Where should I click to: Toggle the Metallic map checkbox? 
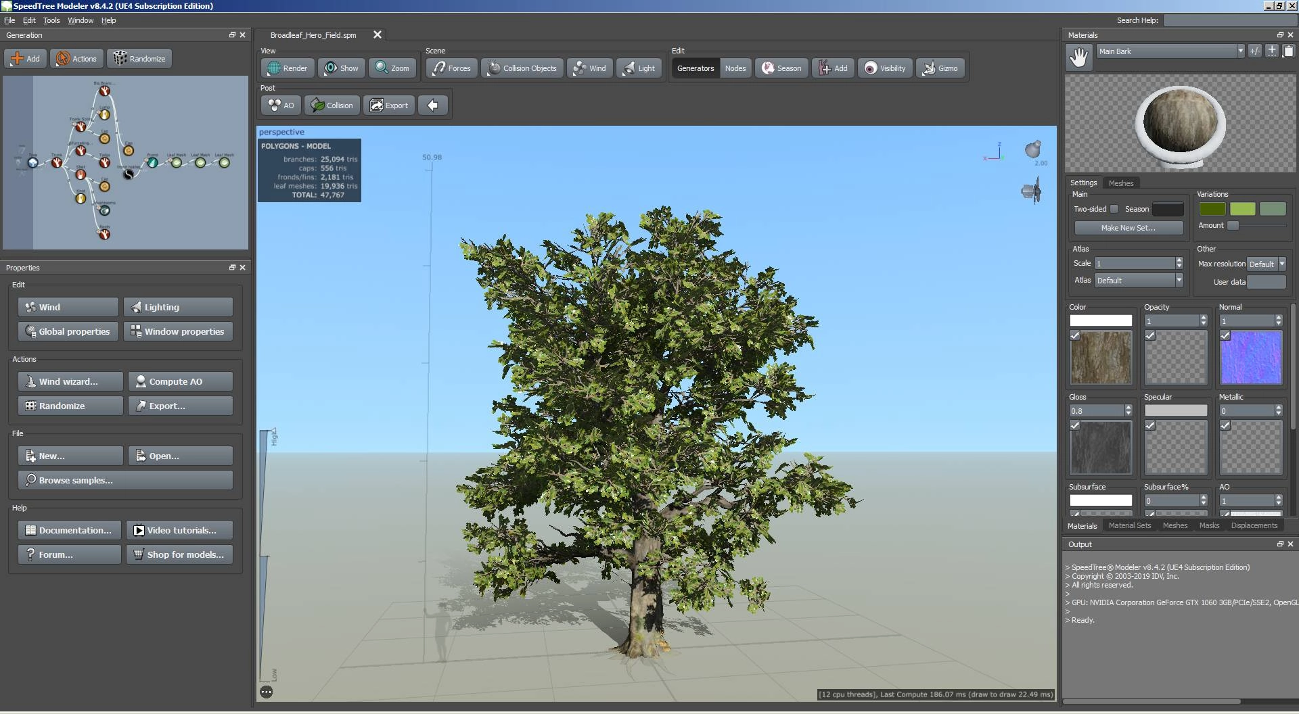[1225, 425]
